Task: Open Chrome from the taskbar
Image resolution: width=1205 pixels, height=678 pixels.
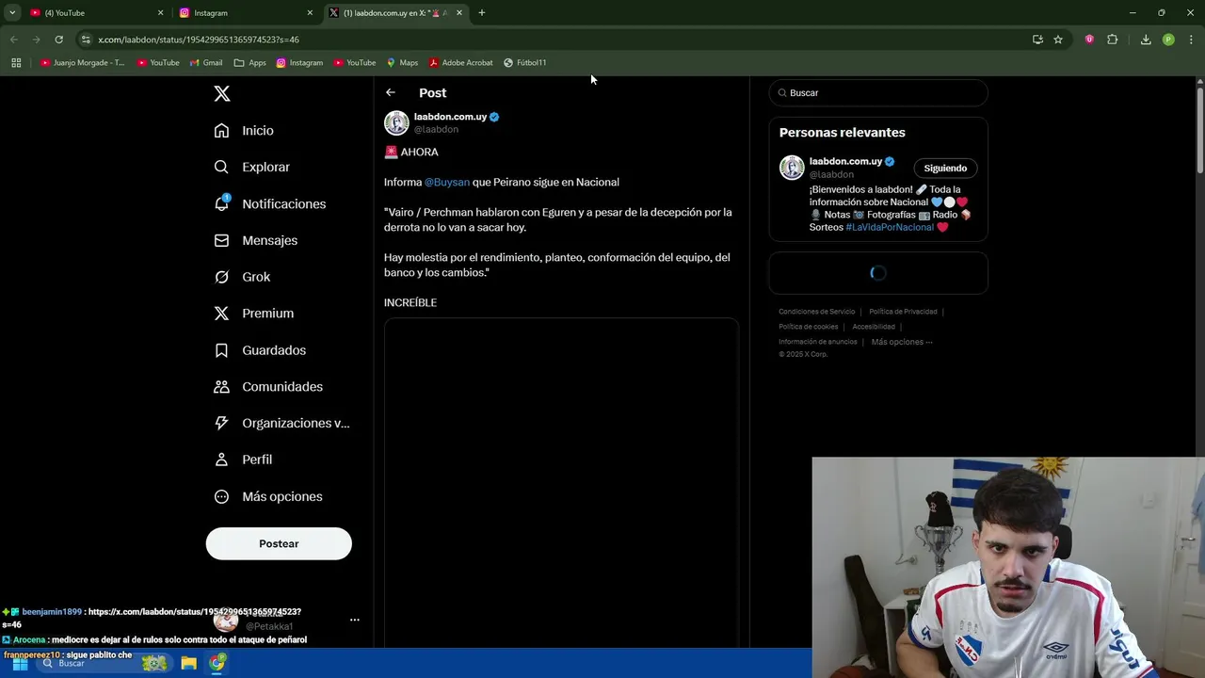Action: tap(217, 664)
